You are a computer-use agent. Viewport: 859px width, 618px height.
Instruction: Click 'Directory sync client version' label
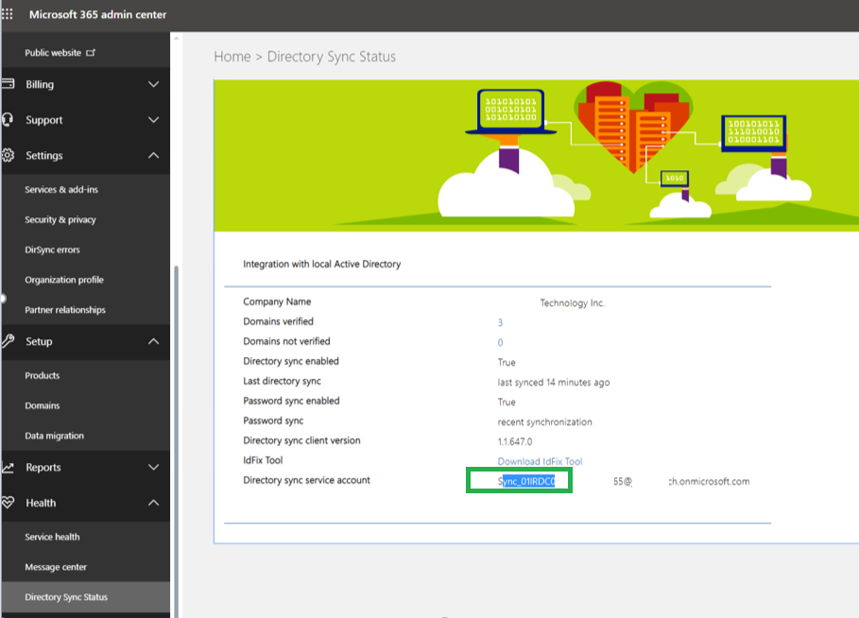coord(301,440)
